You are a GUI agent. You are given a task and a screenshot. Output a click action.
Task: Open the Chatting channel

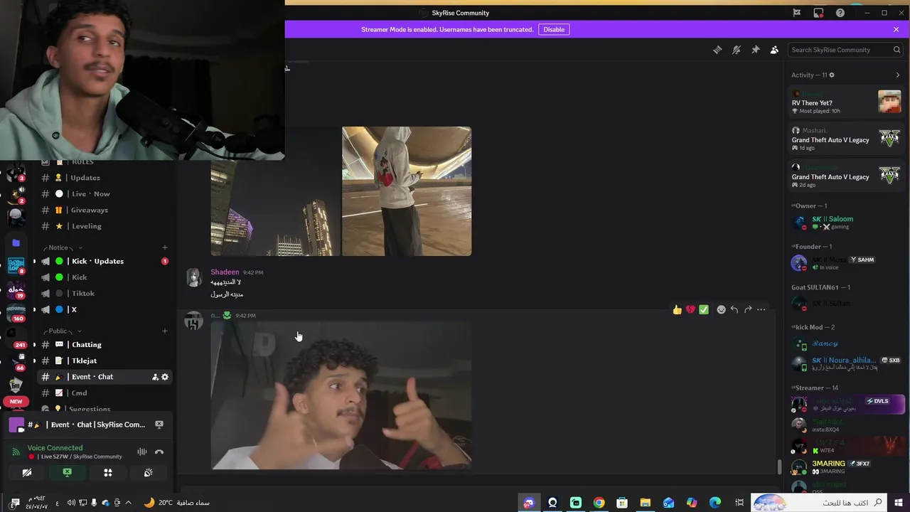click(x=104, y=344)
